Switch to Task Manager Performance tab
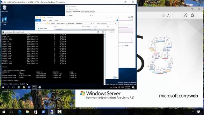The width and height of the screenshot is (204, 115). click(x=76, y=11)
